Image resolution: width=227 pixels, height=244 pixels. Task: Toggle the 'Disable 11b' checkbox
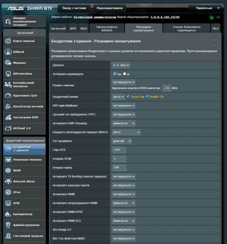pyautogui.click(x=147, y=96)
